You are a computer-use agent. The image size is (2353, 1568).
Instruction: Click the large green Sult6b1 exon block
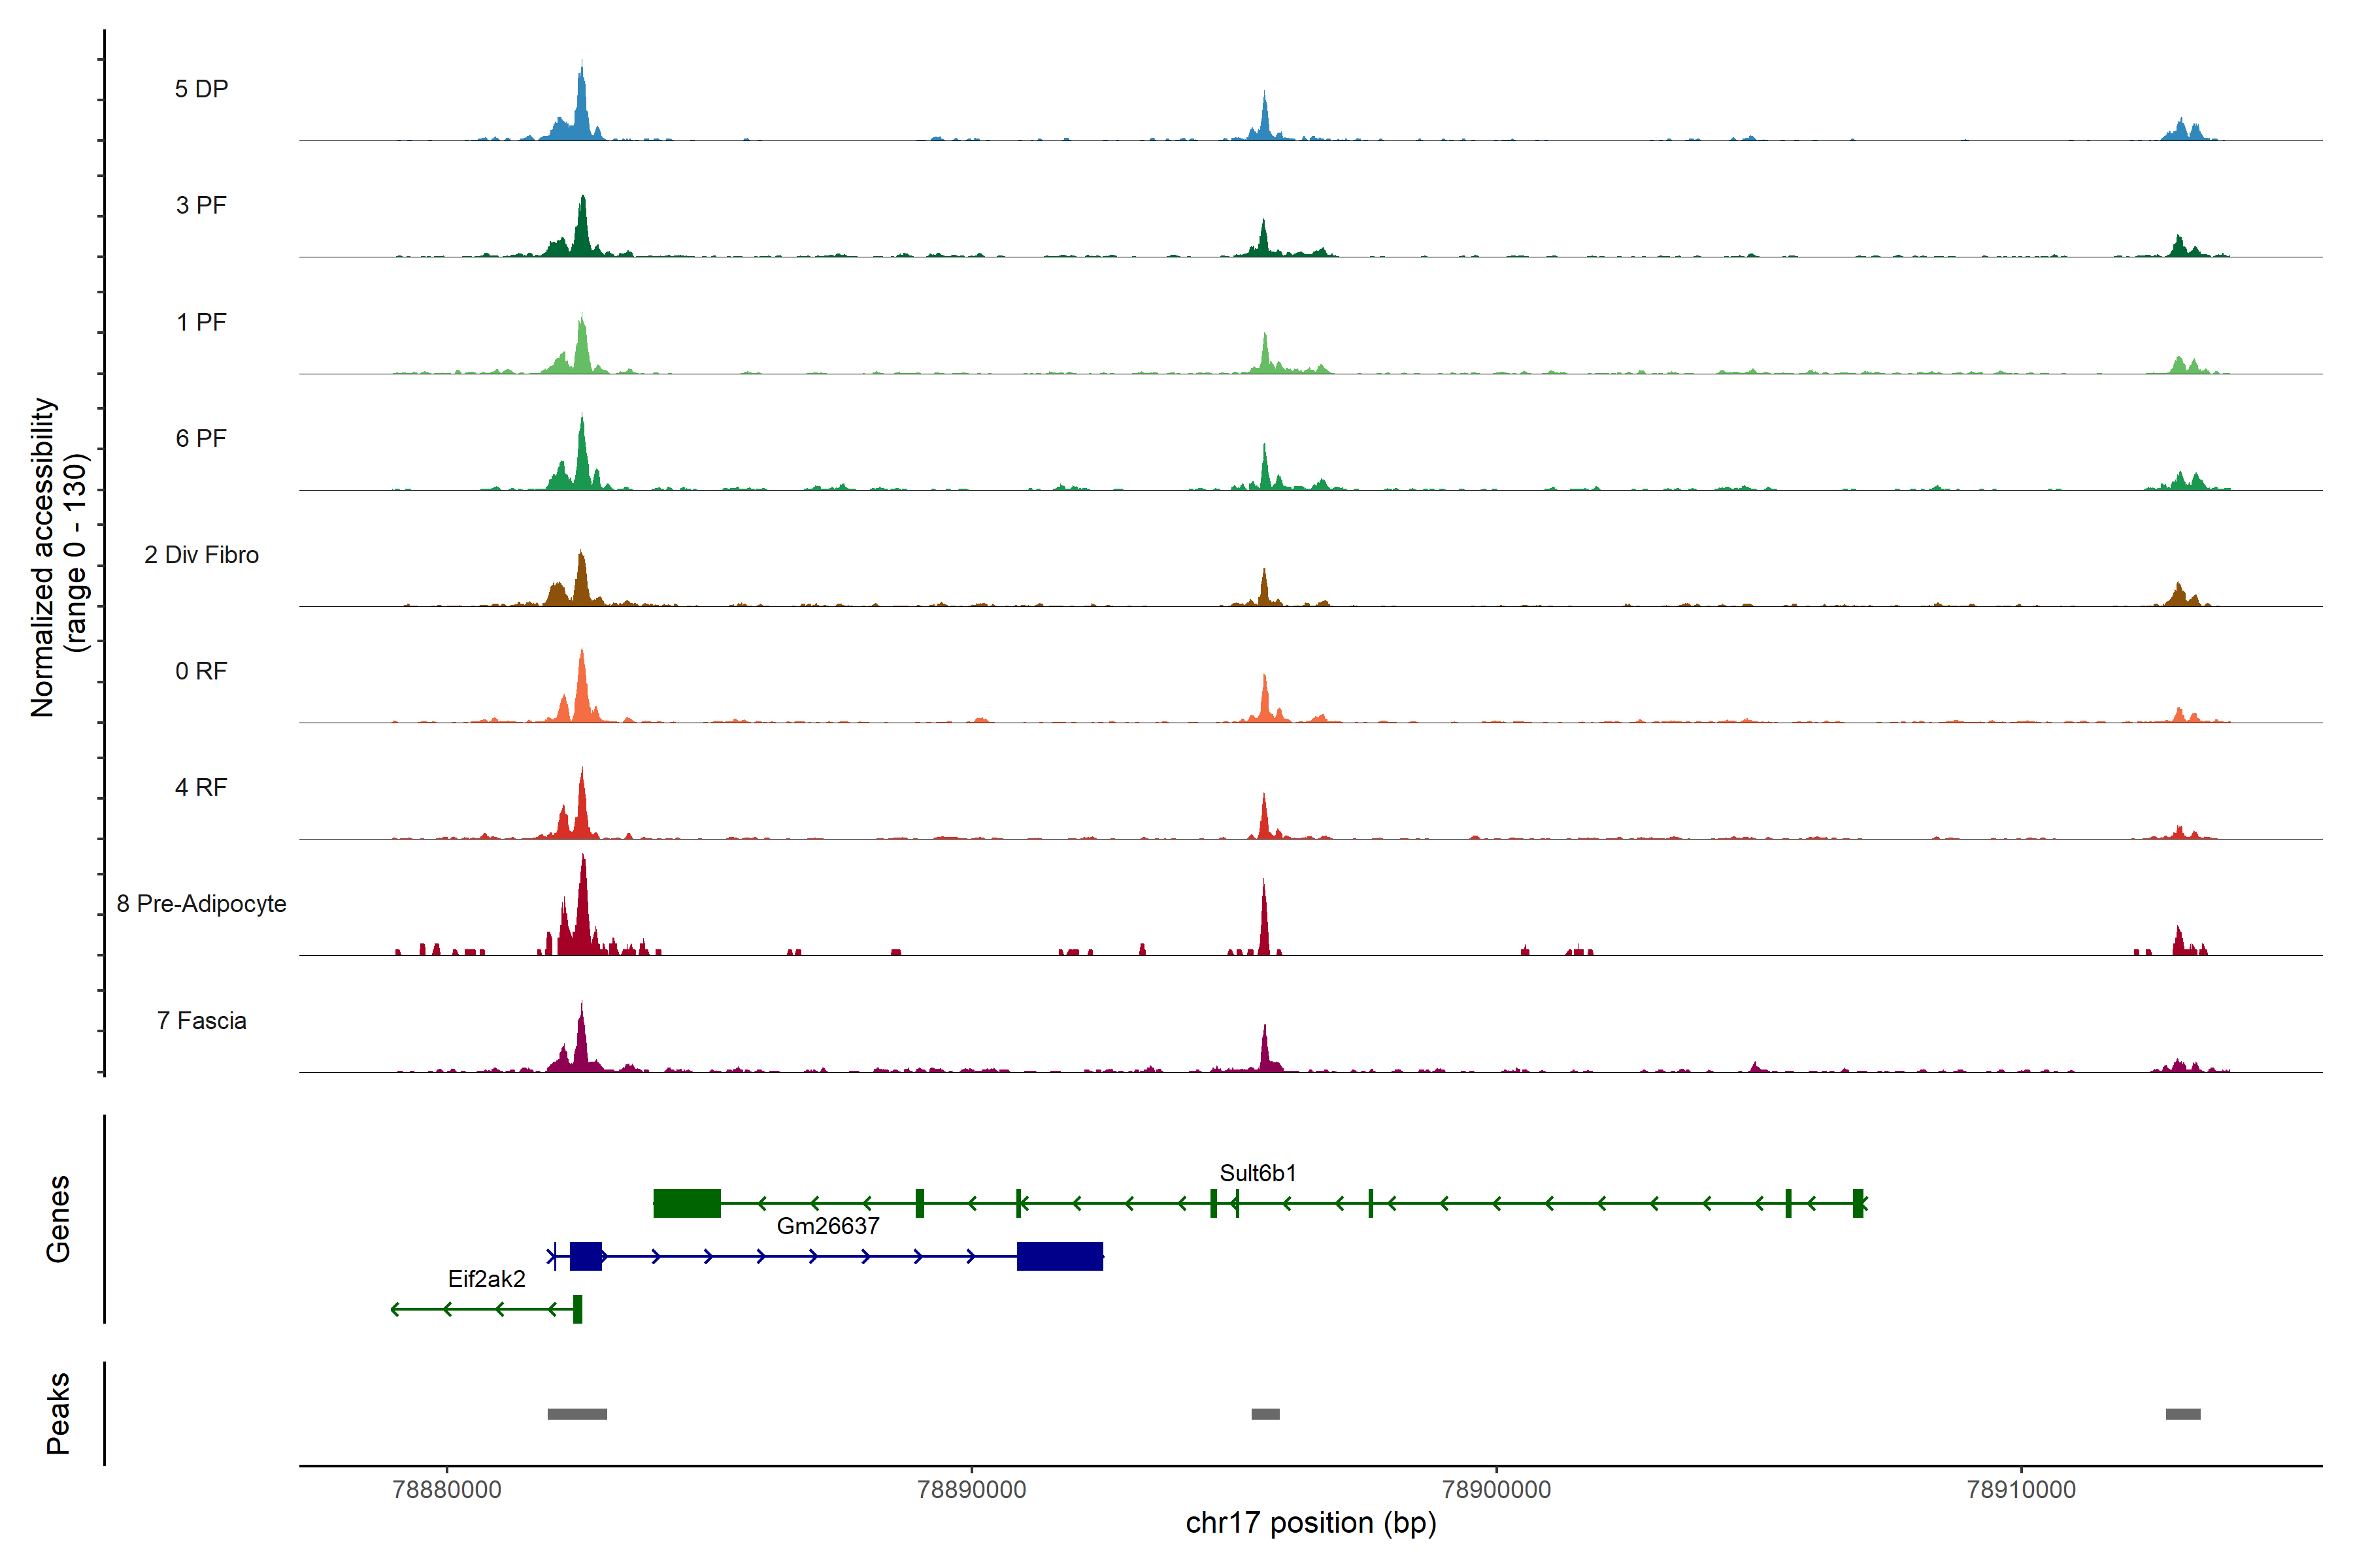(686, 1203)
